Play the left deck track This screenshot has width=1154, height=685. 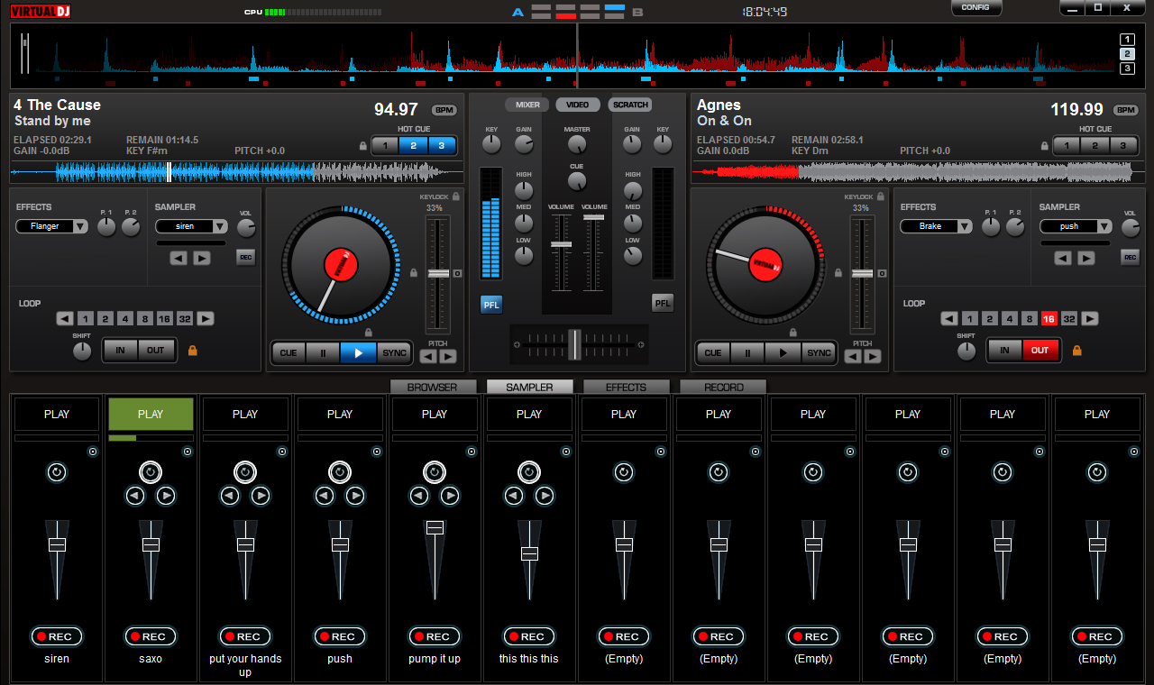358,352
